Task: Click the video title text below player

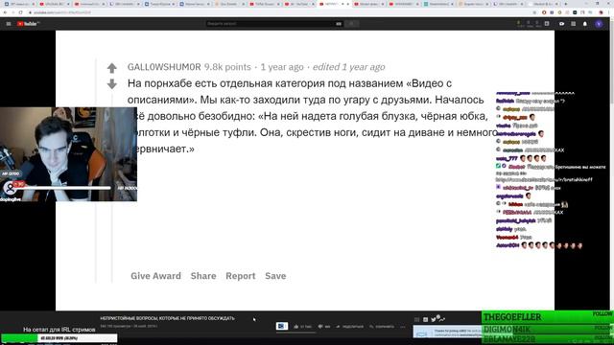Action: tap(167, 318)
